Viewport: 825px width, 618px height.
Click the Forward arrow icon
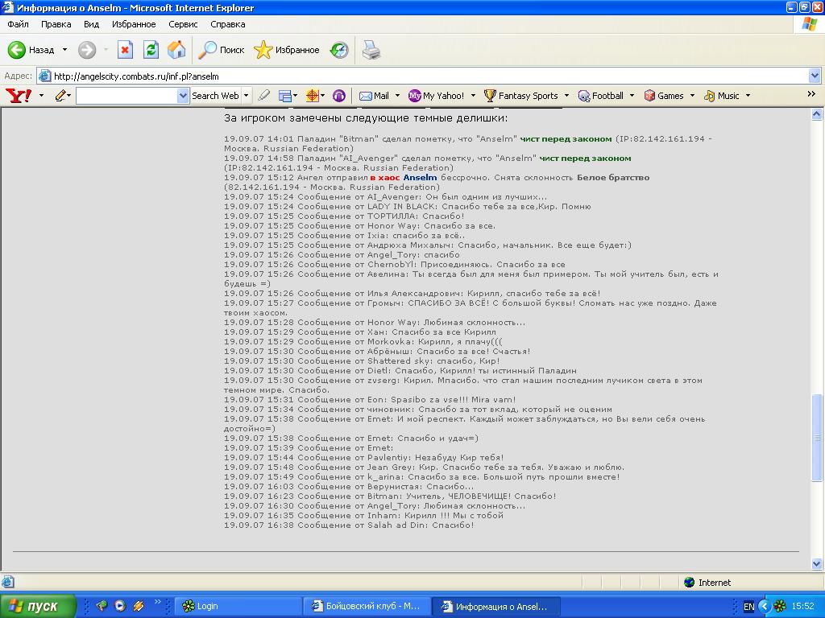pyautogui.click(x=87, y=50)
